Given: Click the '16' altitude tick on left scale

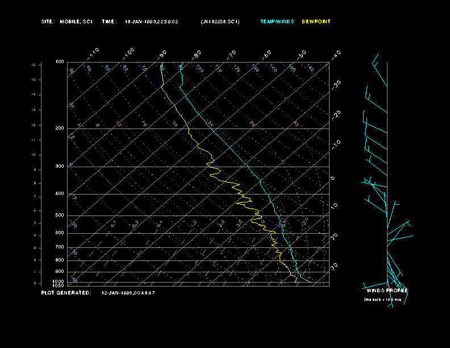Looking at the screenshot, I should 34,65.
